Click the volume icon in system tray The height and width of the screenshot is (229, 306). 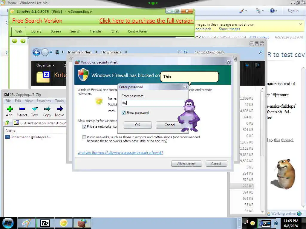[276, 223]
